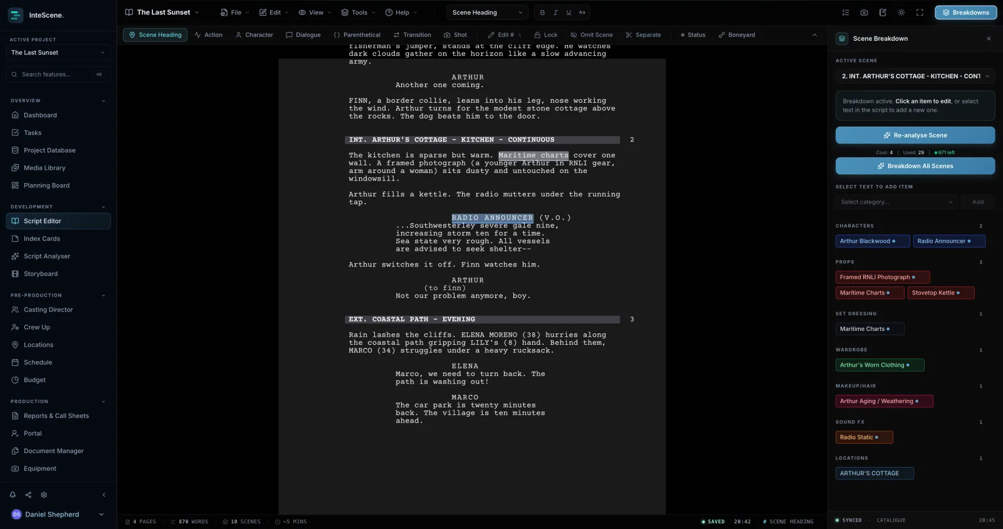Select the Action element button
This screenshot has width=1003, height=529.
tap(209, 35)
